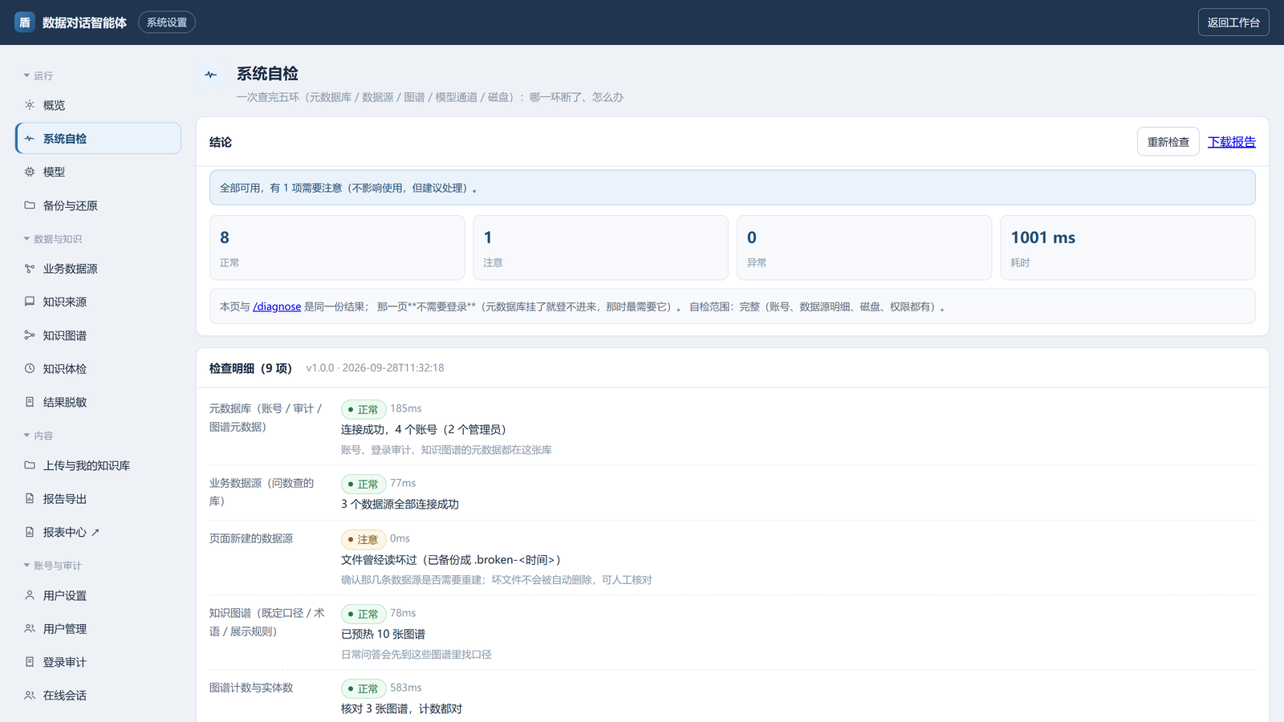Image resolution: width=1284 pixels, height=722 pixels.
Task: Click the 模型 chip icon in sidebar
Action: (x=30, y=172)
